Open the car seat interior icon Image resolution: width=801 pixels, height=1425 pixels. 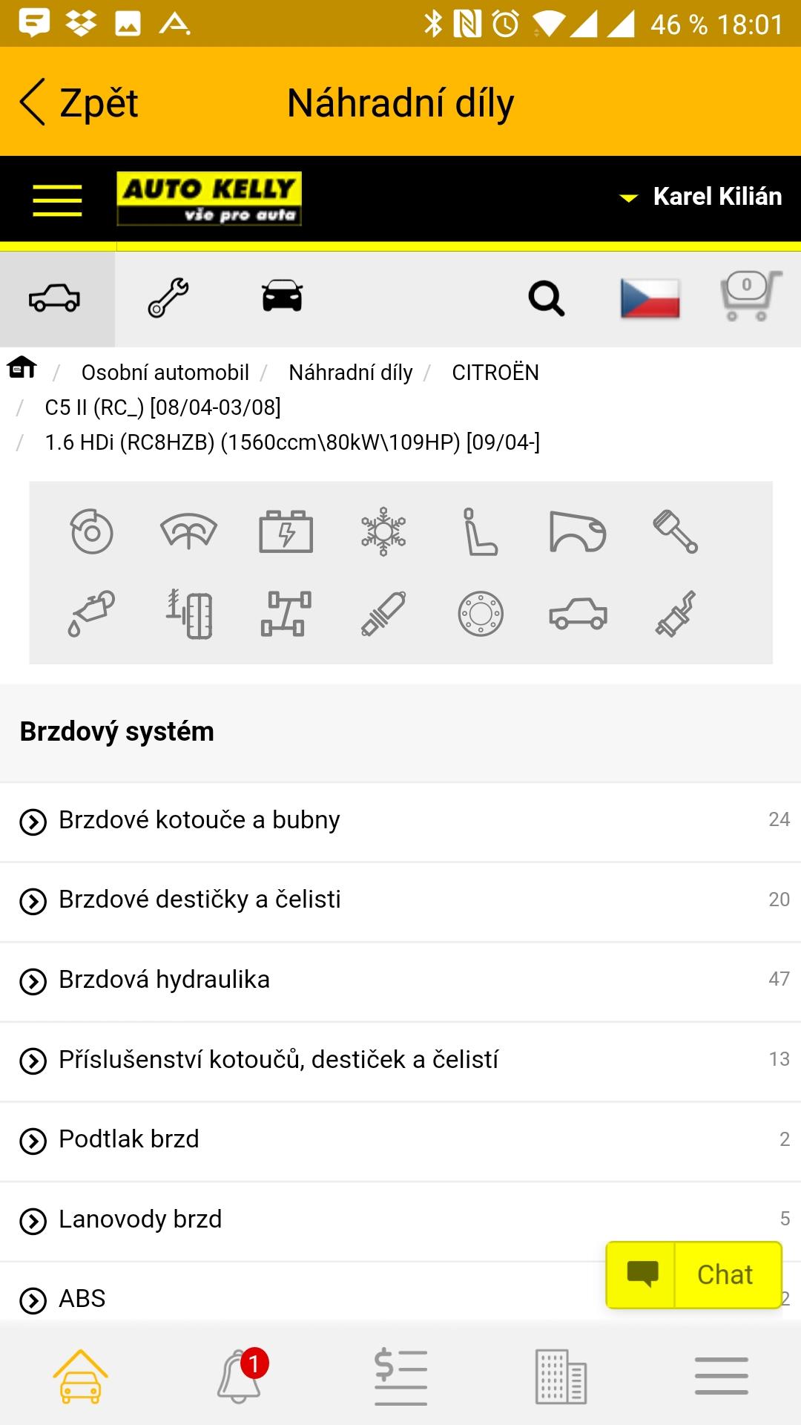click(481, 531)
